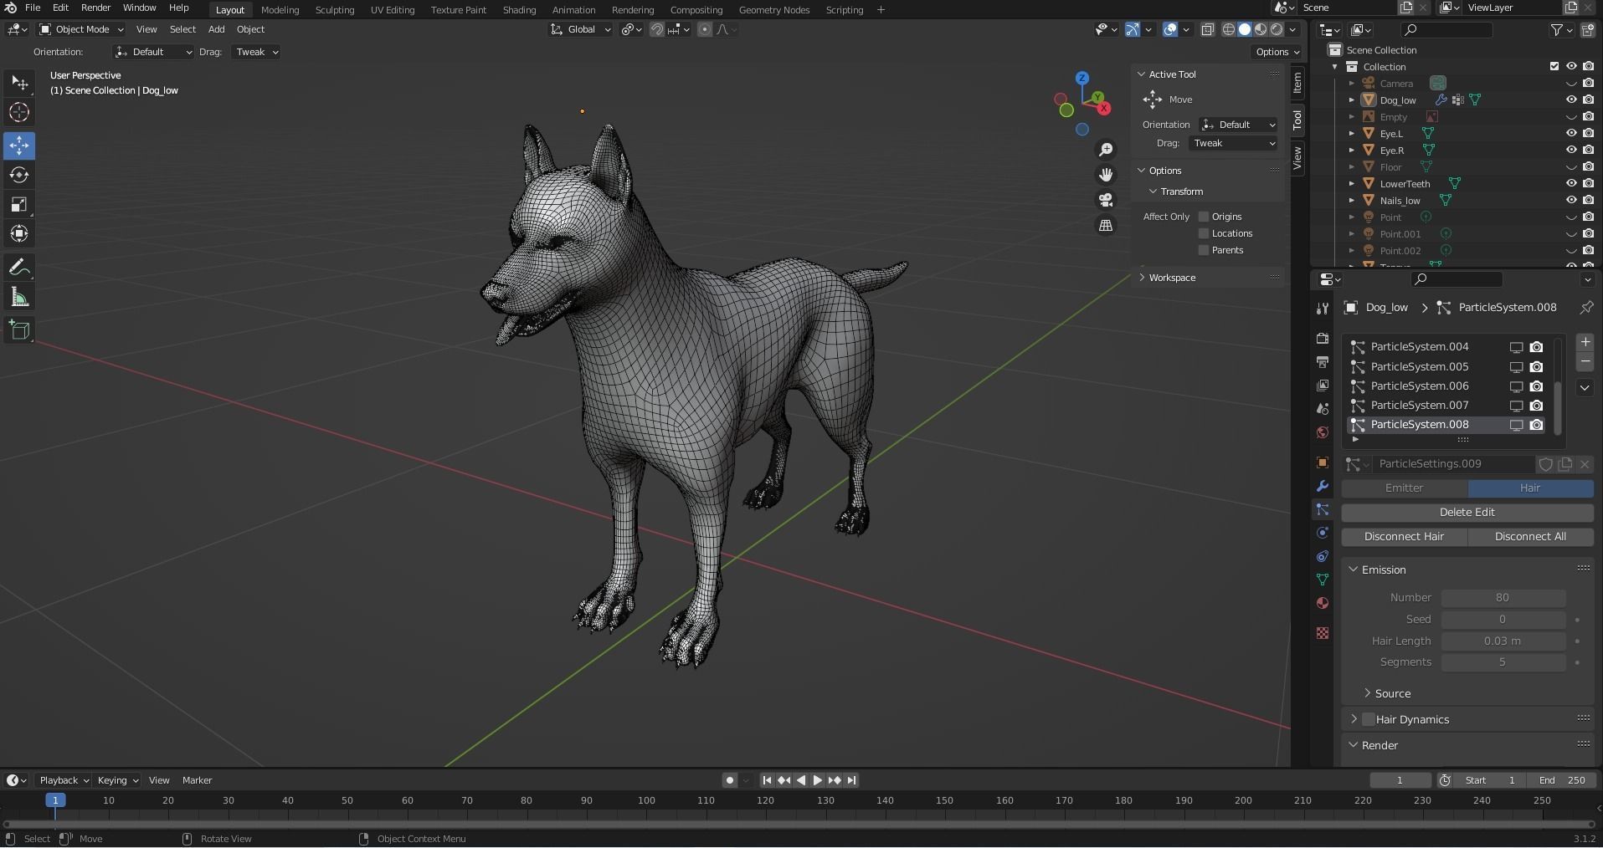The width and height of the screenshot is (1603, 848).
Task: Select the Rotate tool
Action: (x=19, y=175)
